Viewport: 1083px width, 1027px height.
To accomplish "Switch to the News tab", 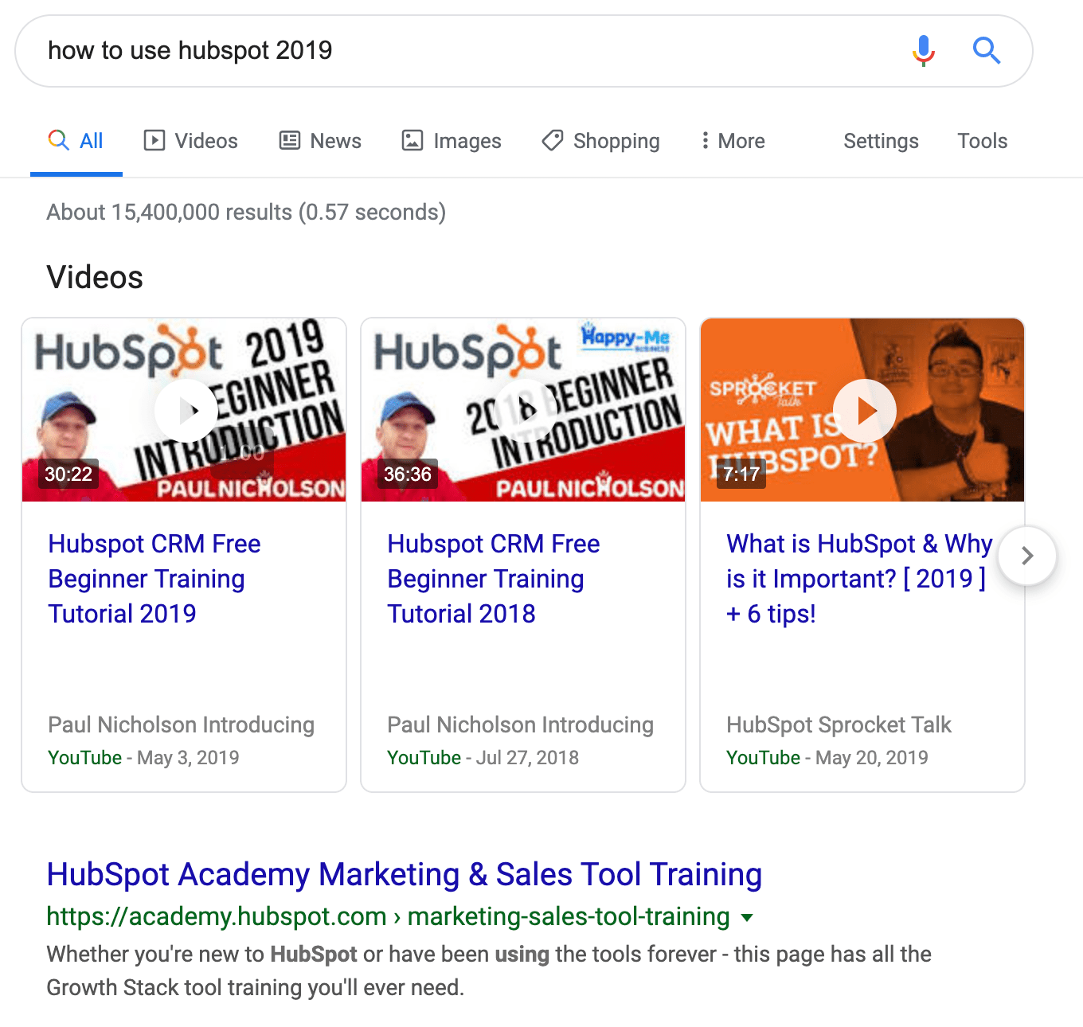I will (320, 141).
